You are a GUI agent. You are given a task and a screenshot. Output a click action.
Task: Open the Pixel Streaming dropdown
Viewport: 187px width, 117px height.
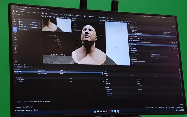point(93,17)
